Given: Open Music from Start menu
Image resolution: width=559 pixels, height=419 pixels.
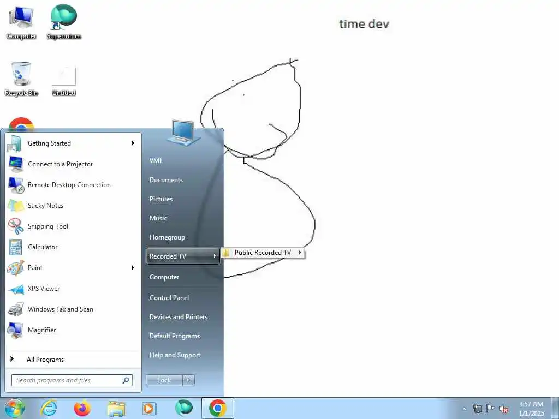Looking at the screenshot, I should click(x=158, y=218).
